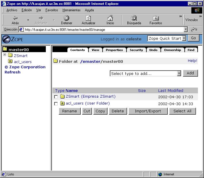This screenshot has width=204, height=178.
Task: Expand Vínculos overflow chevron
Action: 200,16
